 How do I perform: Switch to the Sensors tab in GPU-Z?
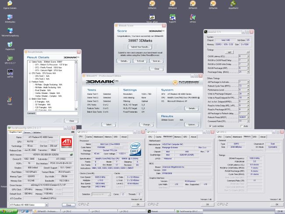[x=27, y=132]
